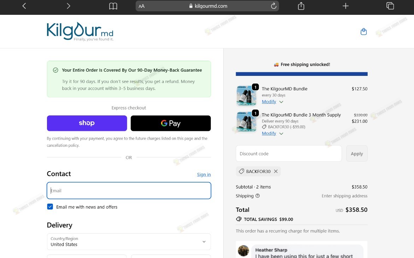The height and width of the screenshot is (258, 414).
Task: Open the Country/Region dropdown
Action: coord(129,242)
